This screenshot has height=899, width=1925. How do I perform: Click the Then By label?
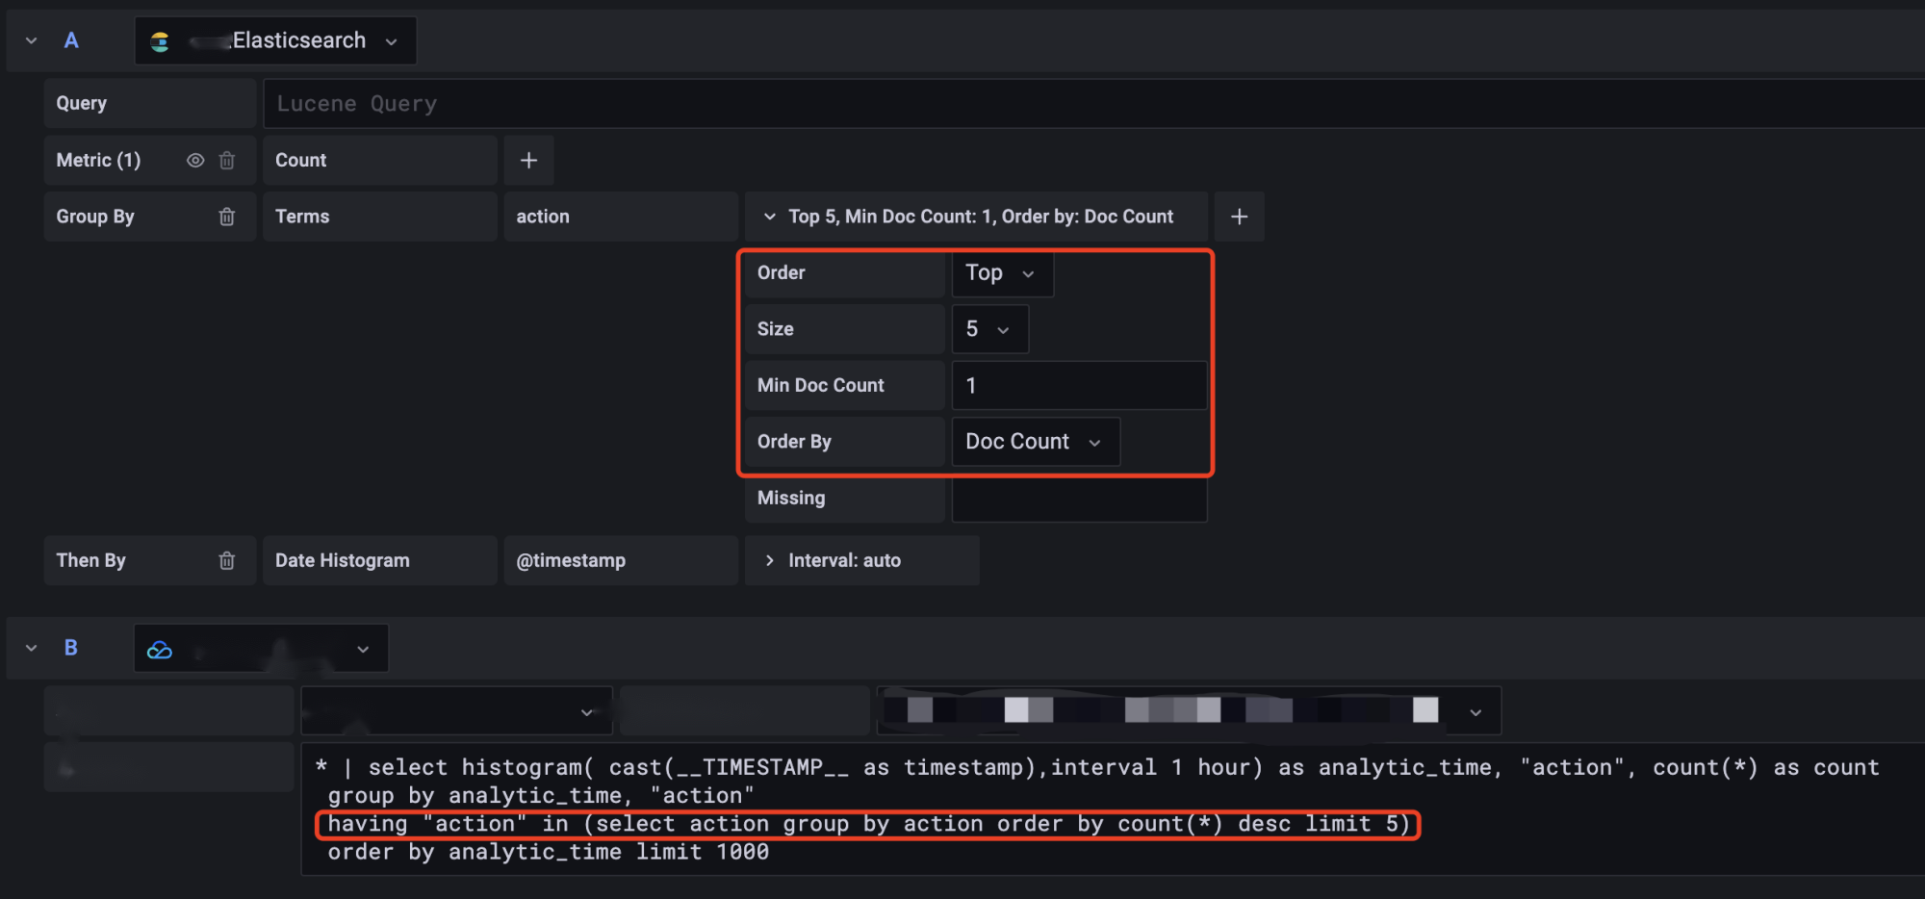point(91,560)
